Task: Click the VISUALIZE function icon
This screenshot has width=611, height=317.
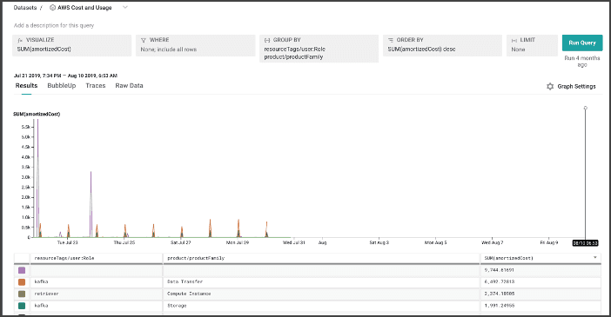Action: coord(20,40)
